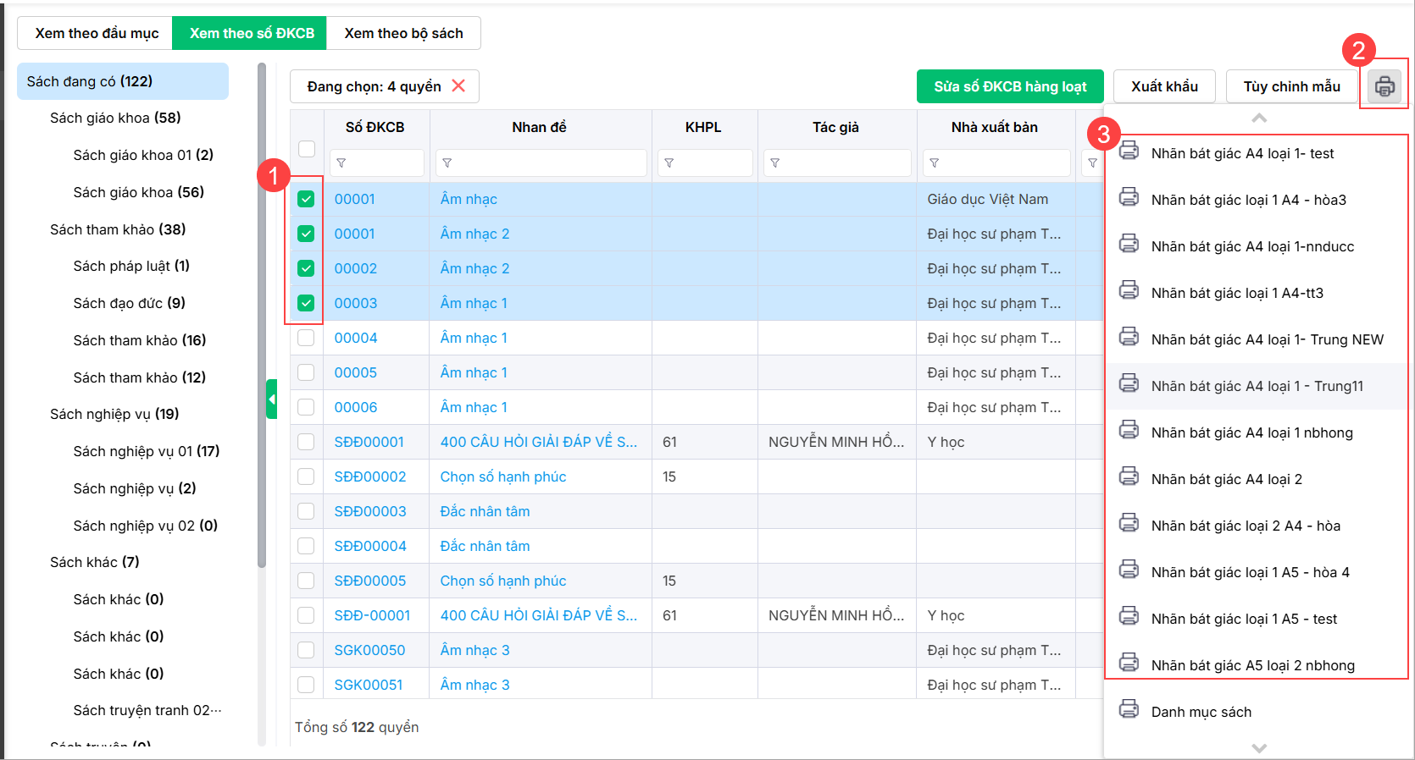Expand Sách giáo khoa (58) category
The width and height of the screenshot is (1415, 760).
click(115, 118)
